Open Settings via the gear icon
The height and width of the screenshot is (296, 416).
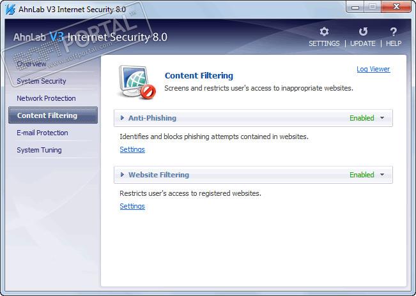pos(324,31)
